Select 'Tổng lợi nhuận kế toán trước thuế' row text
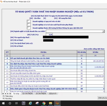 click(x=30, y=61)
